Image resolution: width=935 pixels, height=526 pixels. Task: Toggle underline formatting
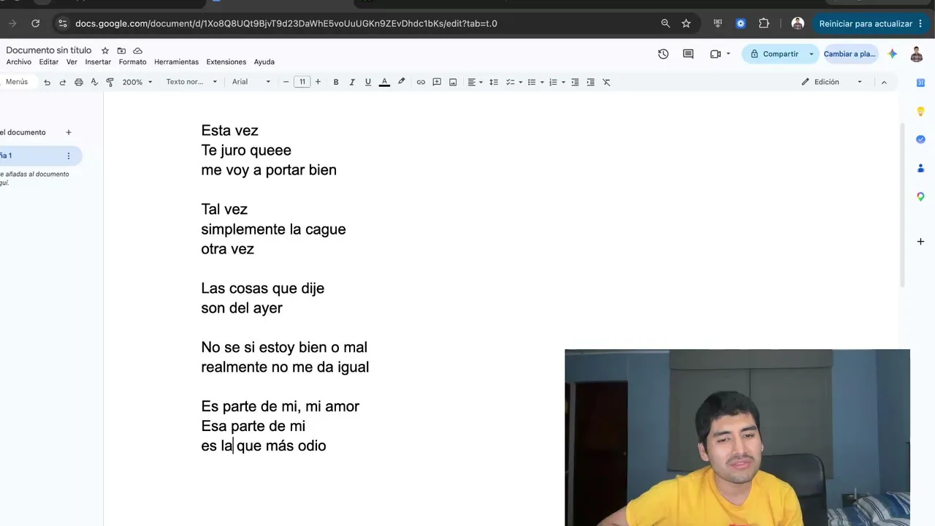(x=368, y=83)
